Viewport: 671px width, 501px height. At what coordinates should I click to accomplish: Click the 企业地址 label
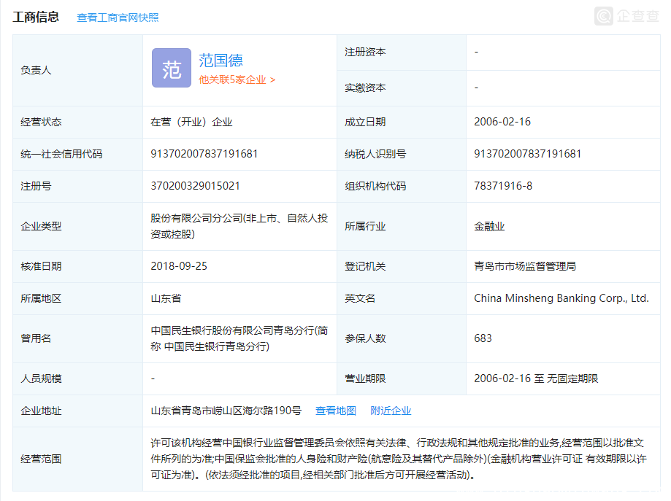[x=41, y=411]
